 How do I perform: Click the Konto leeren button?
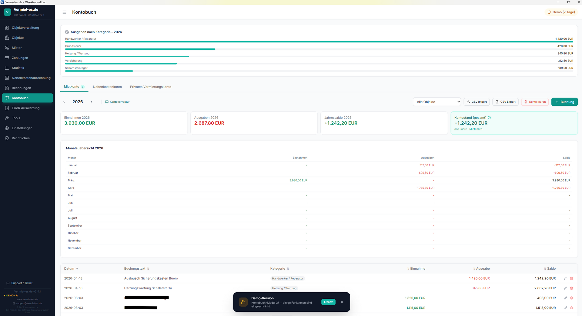coord(535,102)
